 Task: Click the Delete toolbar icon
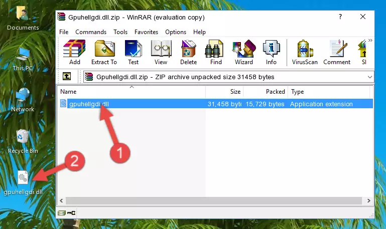pos(188,52)
